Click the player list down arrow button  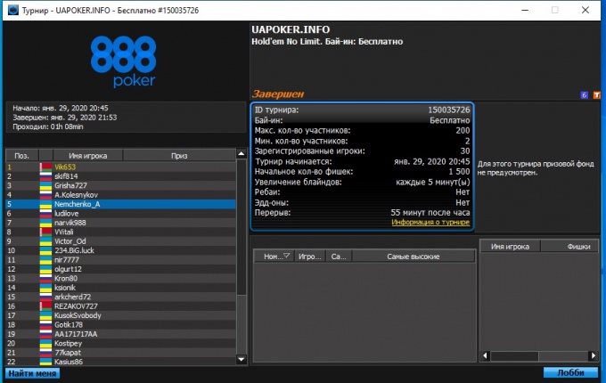(242, 360)
